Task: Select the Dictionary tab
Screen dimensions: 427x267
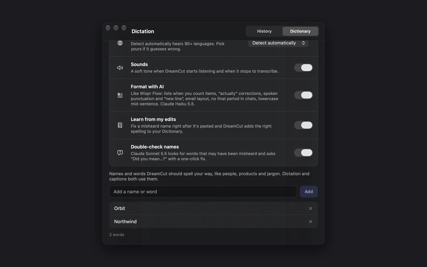Action: pos(300,31)
